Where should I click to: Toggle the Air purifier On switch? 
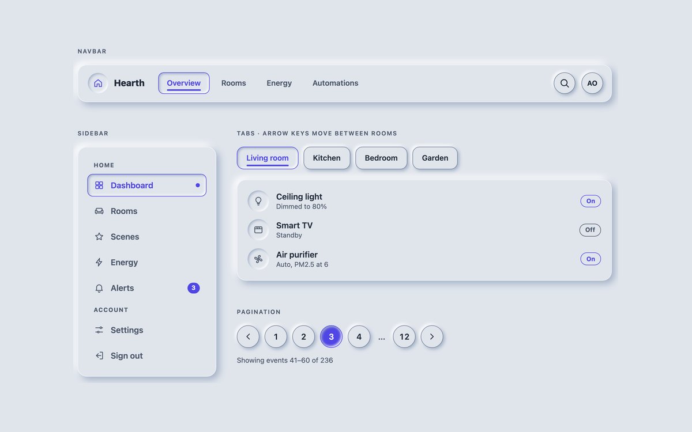(x=591, y=259)
